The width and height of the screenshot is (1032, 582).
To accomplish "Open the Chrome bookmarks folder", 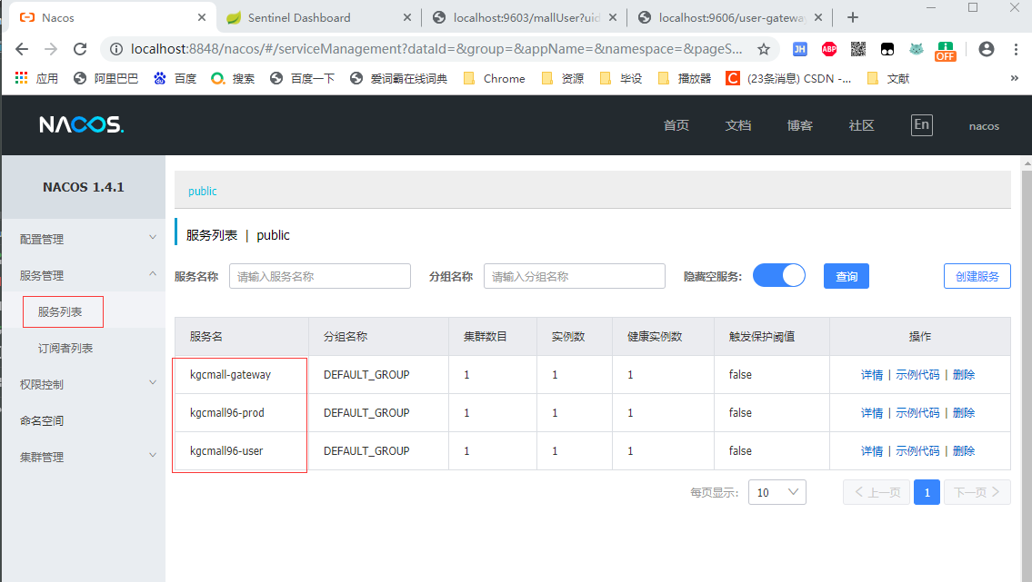I will (495, 79).
